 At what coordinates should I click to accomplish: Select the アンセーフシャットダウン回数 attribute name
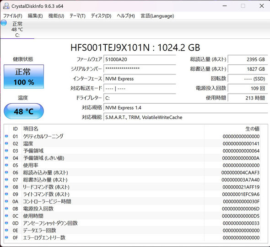pyautogui.click(x=50, y=223)
